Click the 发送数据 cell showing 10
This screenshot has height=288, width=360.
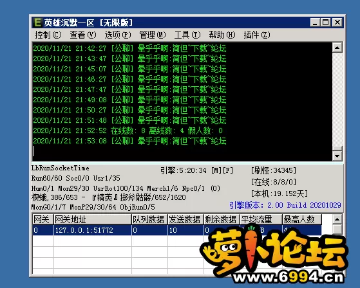point(185,230)
